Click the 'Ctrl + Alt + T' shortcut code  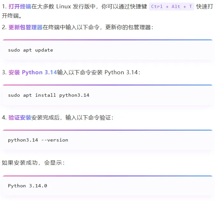click(171, 6)
